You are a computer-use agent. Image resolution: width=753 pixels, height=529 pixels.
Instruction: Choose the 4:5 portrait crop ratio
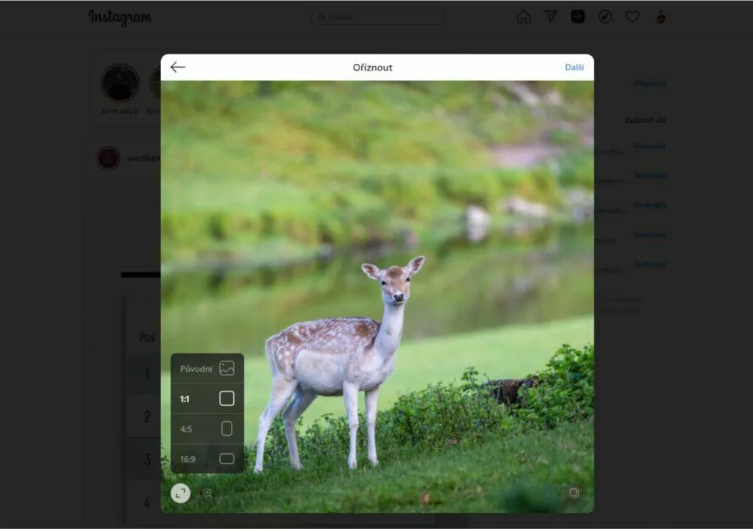point(207,428)
